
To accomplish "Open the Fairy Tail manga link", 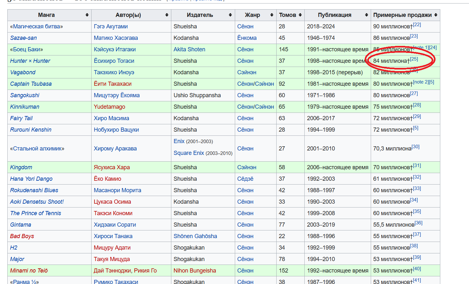I will pos(21,118).
